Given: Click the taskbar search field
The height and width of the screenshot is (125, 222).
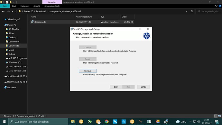Looking at the screenshot, I should click(x=38, y=121).
